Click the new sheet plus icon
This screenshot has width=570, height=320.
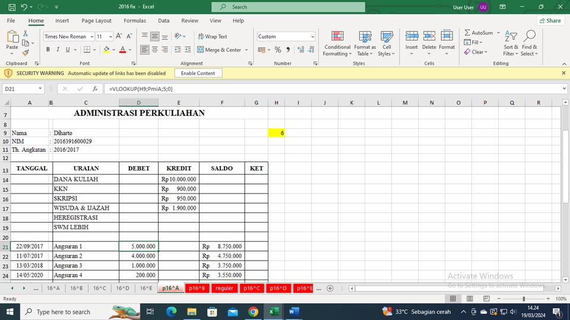pyautogui.click(x=330, y=289)
